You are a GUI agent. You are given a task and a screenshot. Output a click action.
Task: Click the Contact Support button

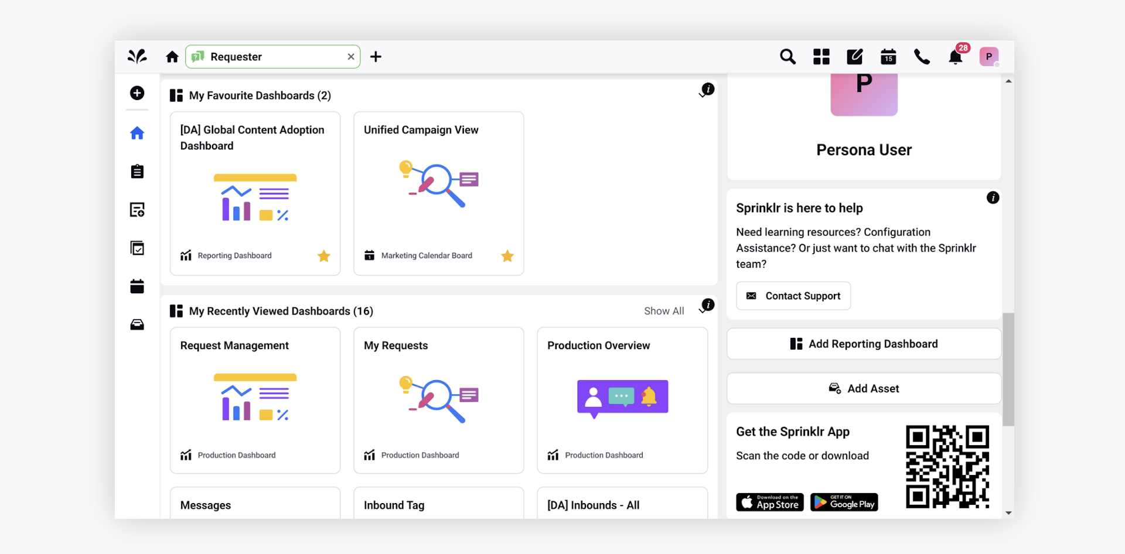coord(793,296)
